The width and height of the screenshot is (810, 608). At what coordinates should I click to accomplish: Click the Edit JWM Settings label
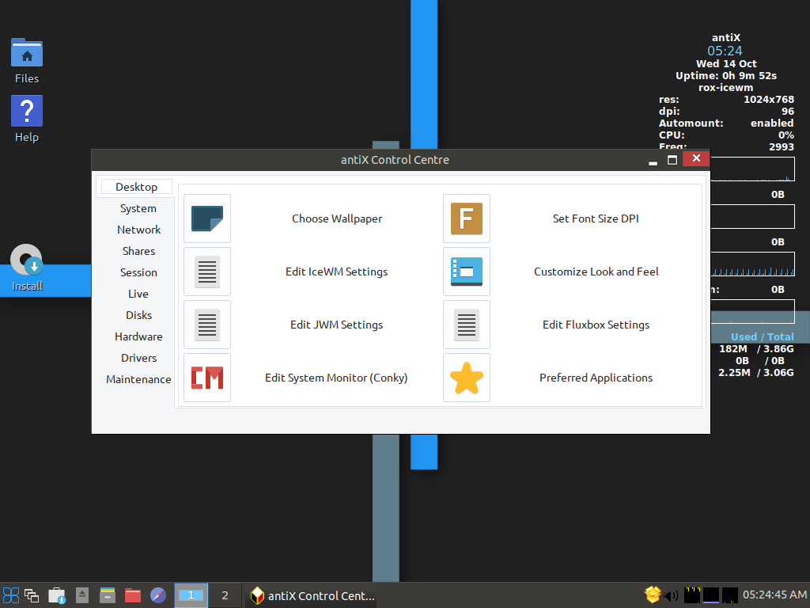(x=336, y=325)
